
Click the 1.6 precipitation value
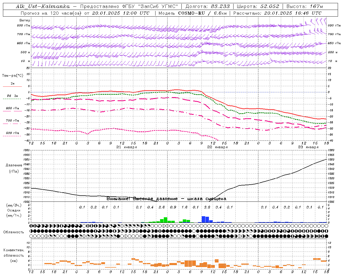[184, 207]
